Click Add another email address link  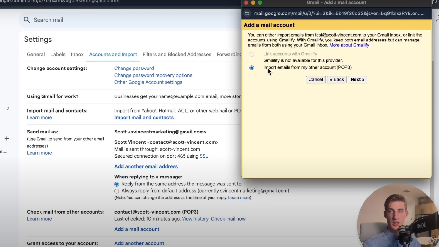click(x=146, y=166)
